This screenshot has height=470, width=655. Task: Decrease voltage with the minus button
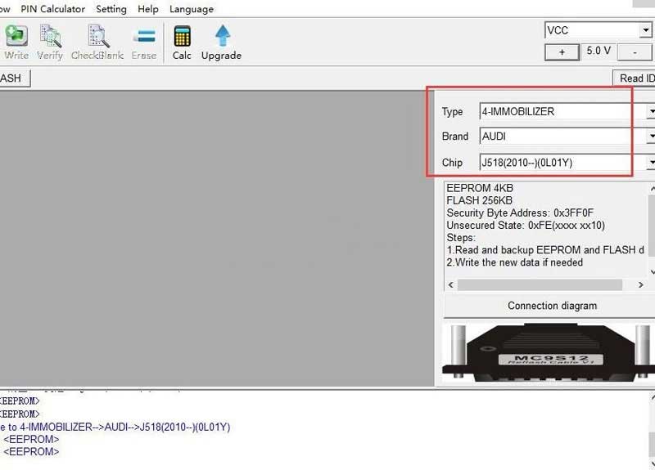(x=635, y=52)
